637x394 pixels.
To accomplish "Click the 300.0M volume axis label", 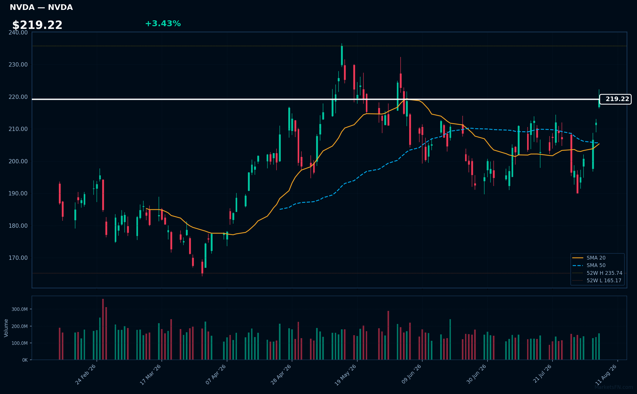I will tap(20, 309).
